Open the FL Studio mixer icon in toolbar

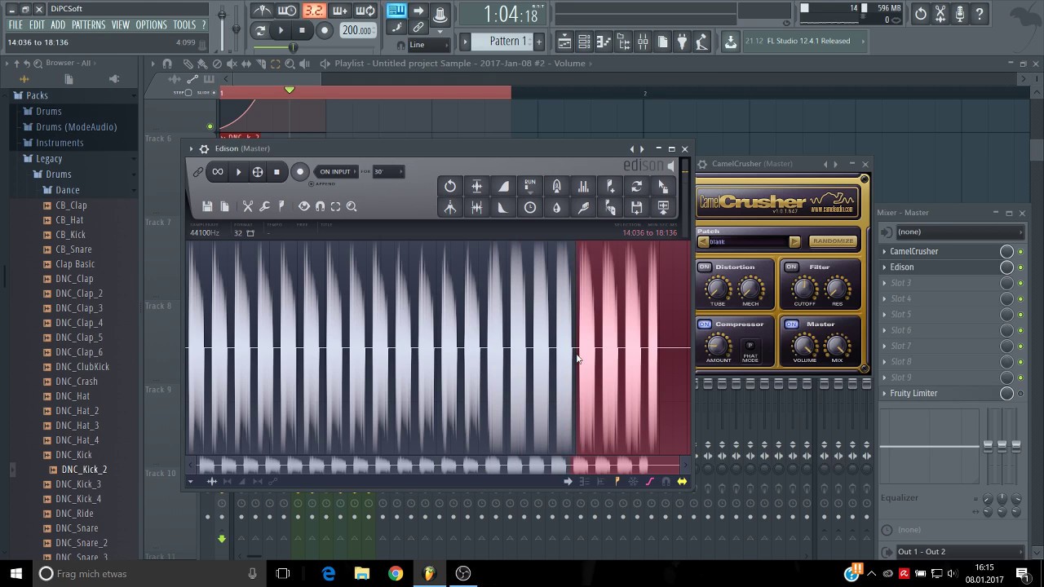coord(644,42)
